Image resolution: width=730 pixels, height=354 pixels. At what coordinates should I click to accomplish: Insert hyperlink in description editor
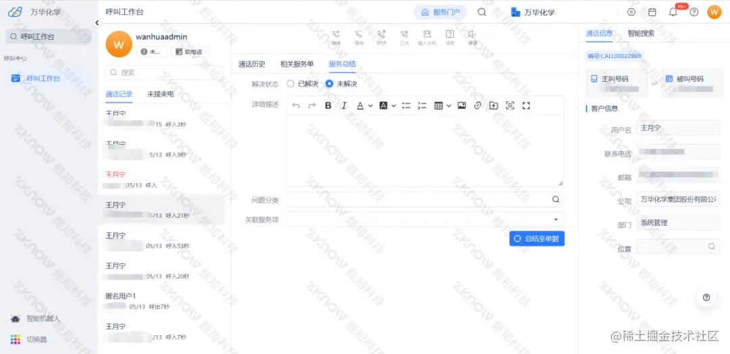click(477, 105)
